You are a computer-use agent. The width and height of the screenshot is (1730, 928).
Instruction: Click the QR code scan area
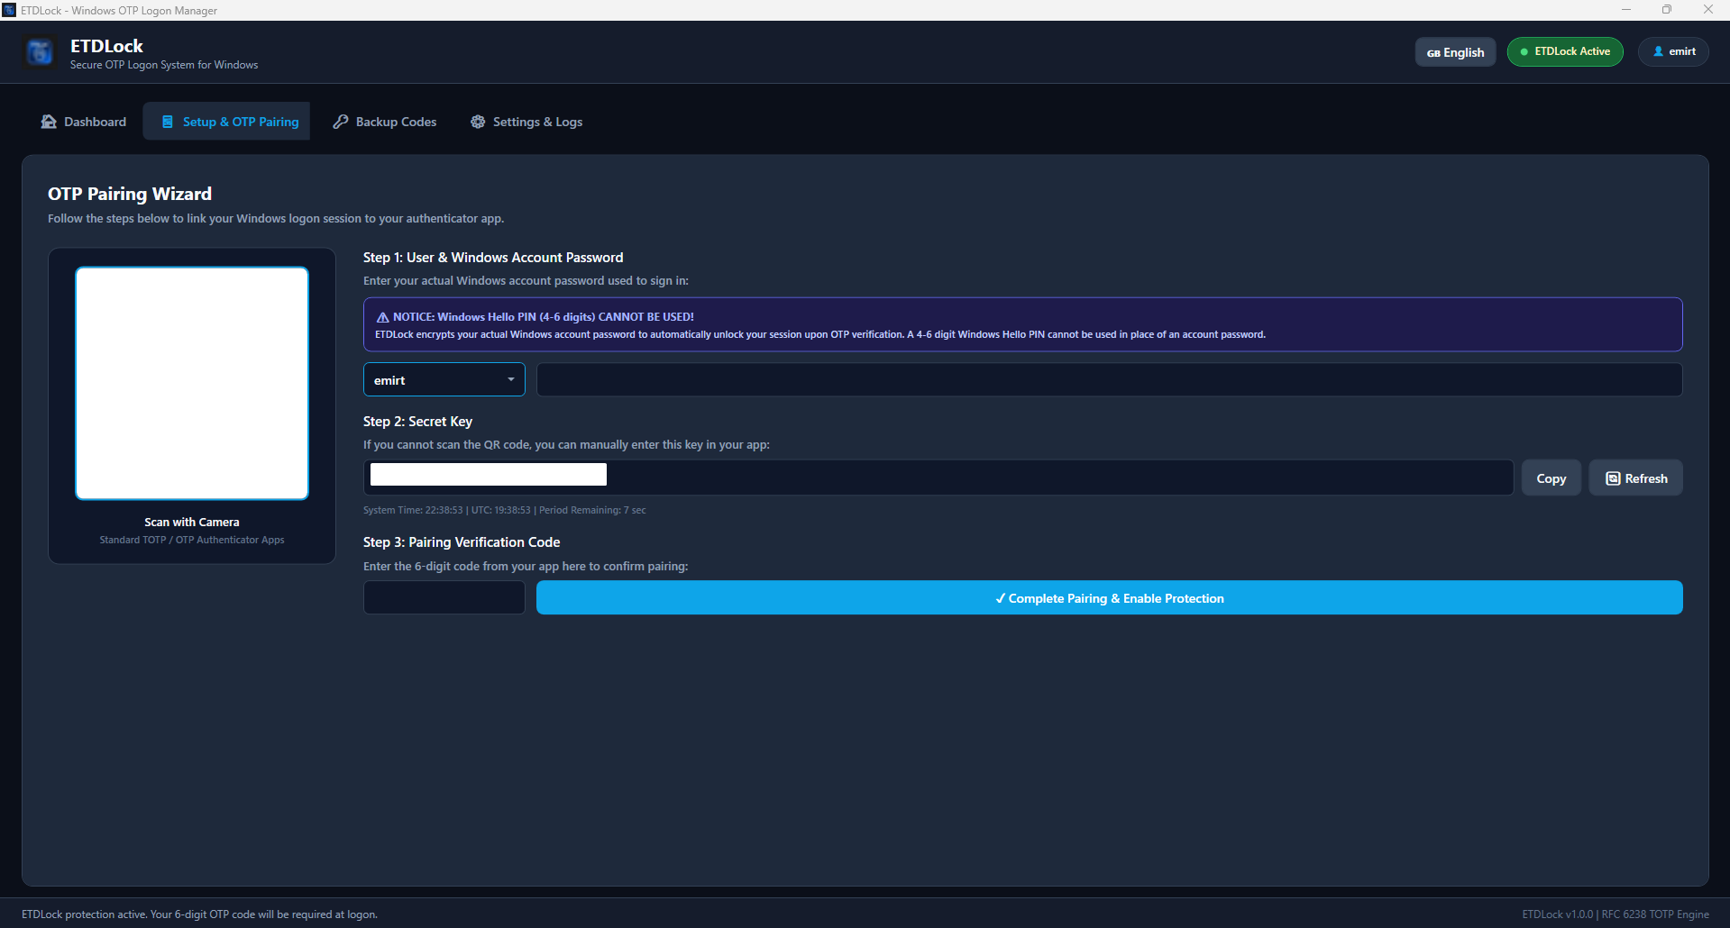(192, 383)
